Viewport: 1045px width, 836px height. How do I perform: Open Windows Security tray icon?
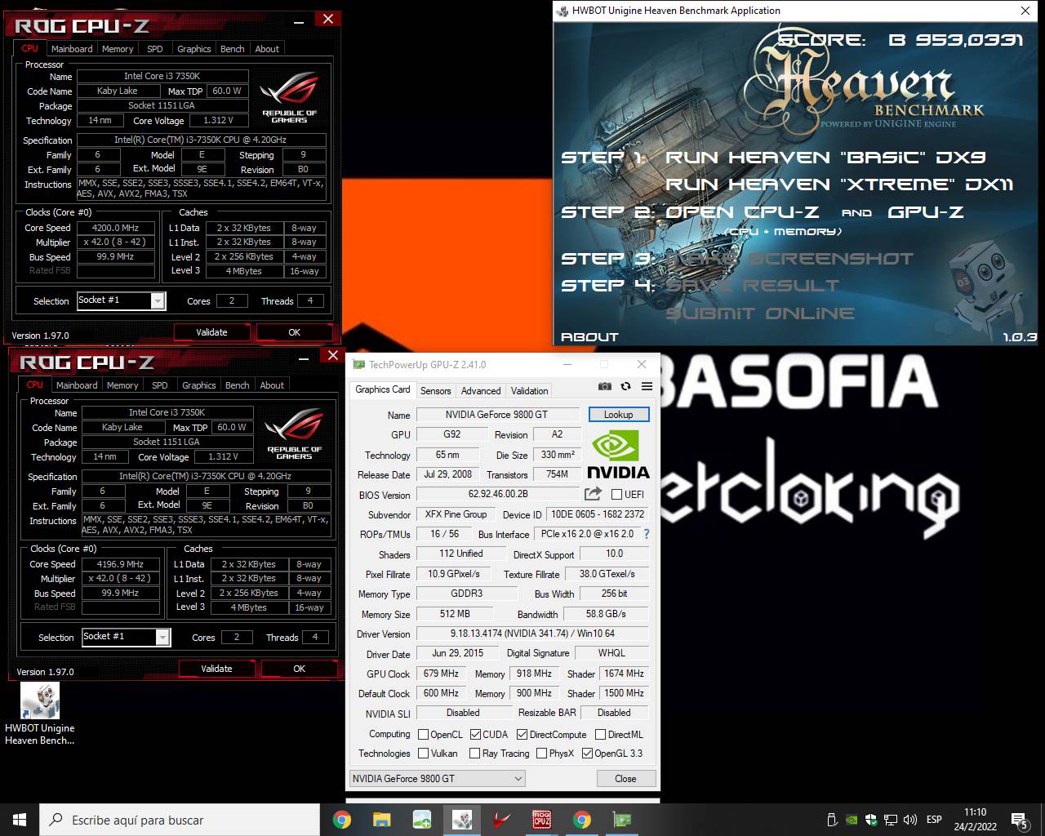[x=871, y=819]
